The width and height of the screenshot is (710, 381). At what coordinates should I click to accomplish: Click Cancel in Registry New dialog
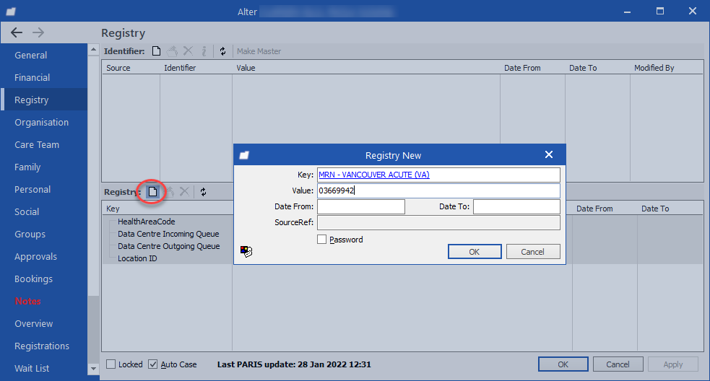(x=533, y=252)
